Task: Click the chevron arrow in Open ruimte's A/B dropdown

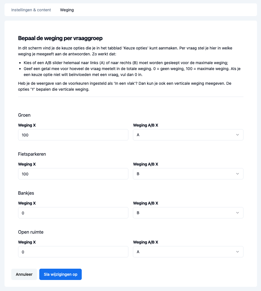Action: [x=238, y=252]
